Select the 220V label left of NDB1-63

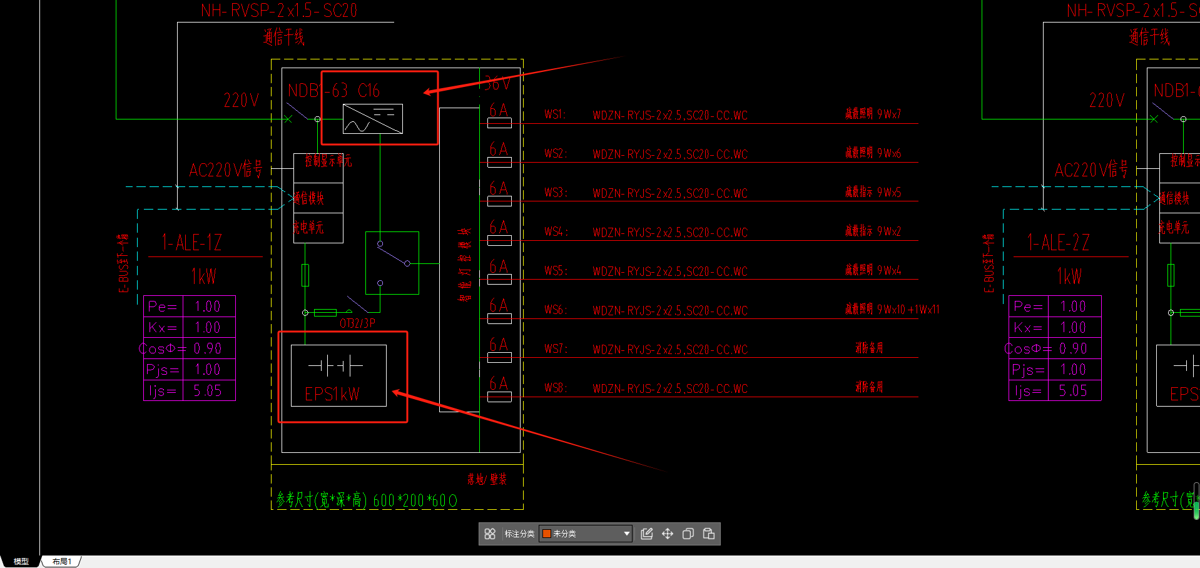point(242,100)
